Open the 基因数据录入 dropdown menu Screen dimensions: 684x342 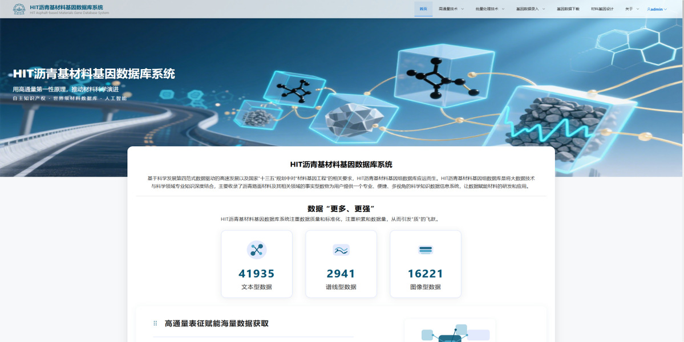click(530, 9)
